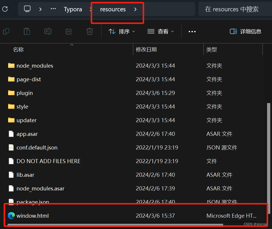Open the 查看 view dropdown
Viewport: 272px width, 229px height.
[161, 31]
